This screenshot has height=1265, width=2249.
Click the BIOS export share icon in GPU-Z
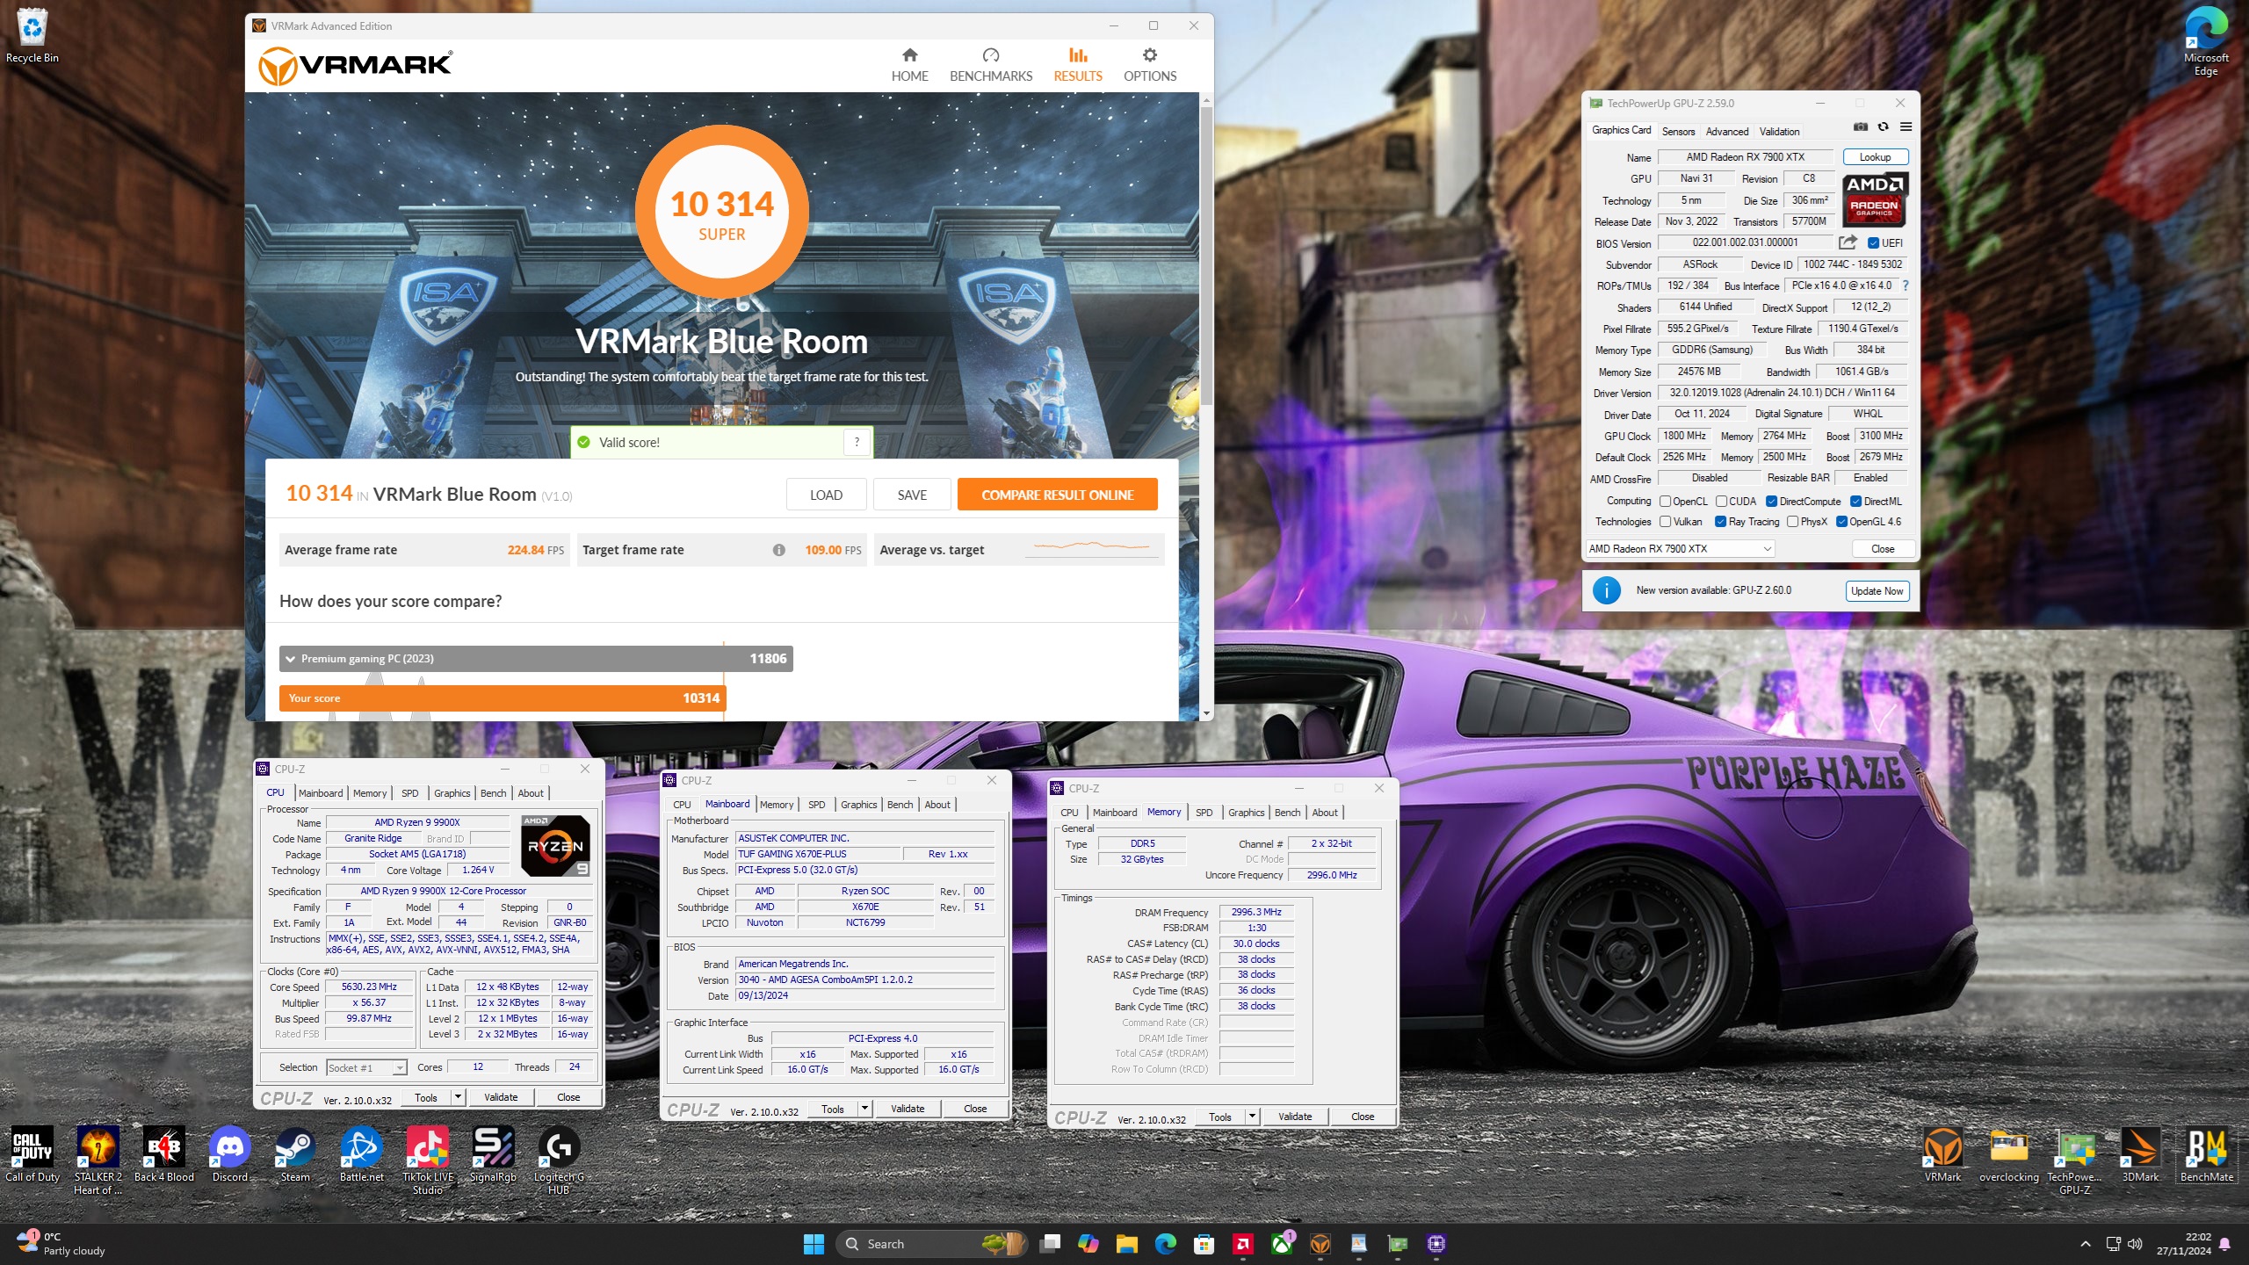click(1848, 242)
